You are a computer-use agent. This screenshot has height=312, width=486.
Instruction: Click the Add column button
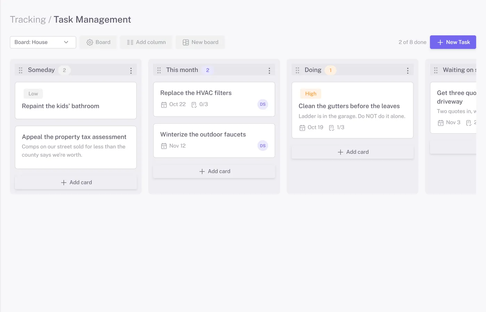click(146, 42)
